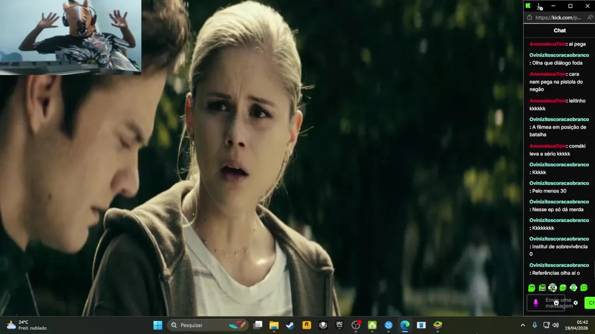
Task: View site information padlock icon
Action: pos(529,18)
